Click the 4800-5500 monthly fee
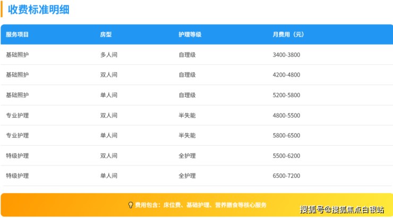This screenshot has height=218, width=393. coord(286,115)
